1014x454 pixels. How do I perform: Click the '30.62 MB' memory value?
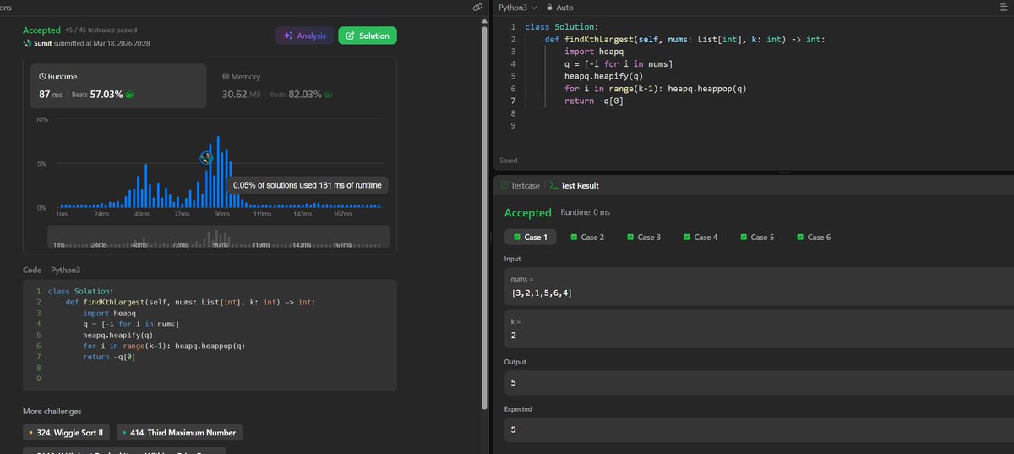pos(242,94)
